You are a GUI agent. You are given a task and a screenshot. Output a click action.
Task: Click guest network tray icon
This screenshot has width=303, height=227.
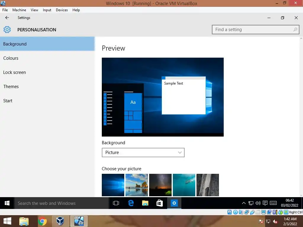tap(251, 203)
